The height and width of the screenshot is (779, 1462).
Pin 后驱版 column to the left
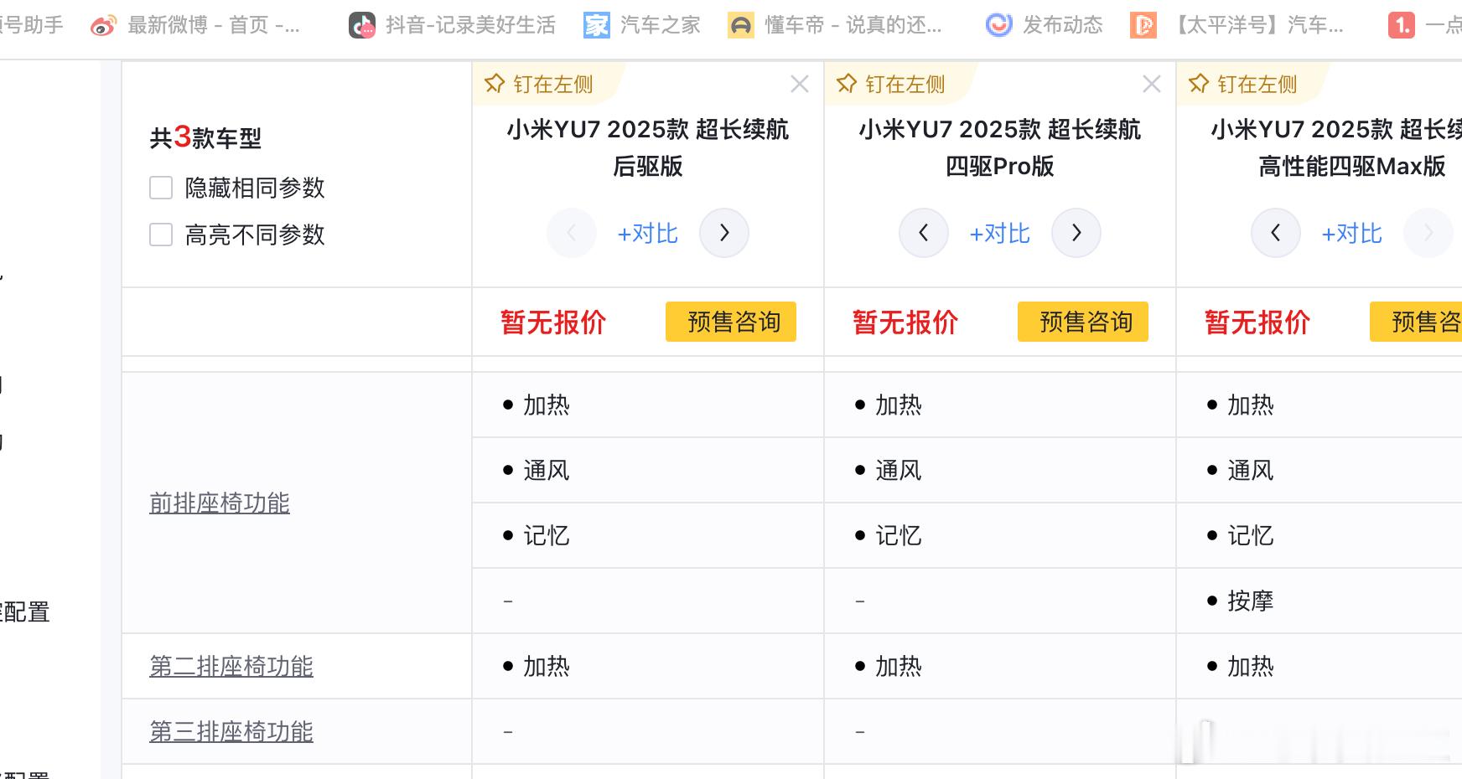coord(539,85)
